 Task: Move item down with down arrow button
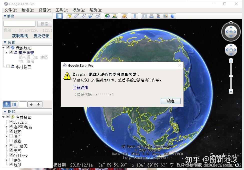pyautogui.click(x=38, y=104)
